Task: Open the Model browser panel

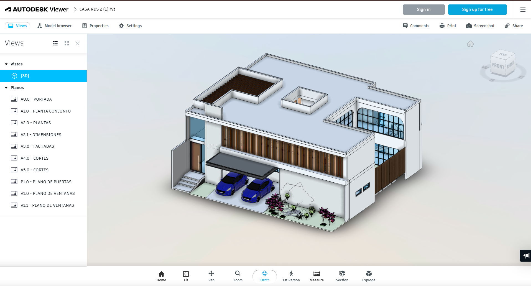Action: pyautogui.click(x=54, y=26)
